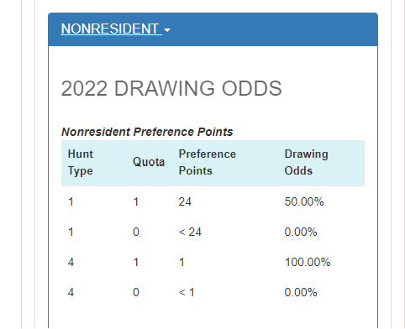Click the Preference Points column header

pos(208,163)
